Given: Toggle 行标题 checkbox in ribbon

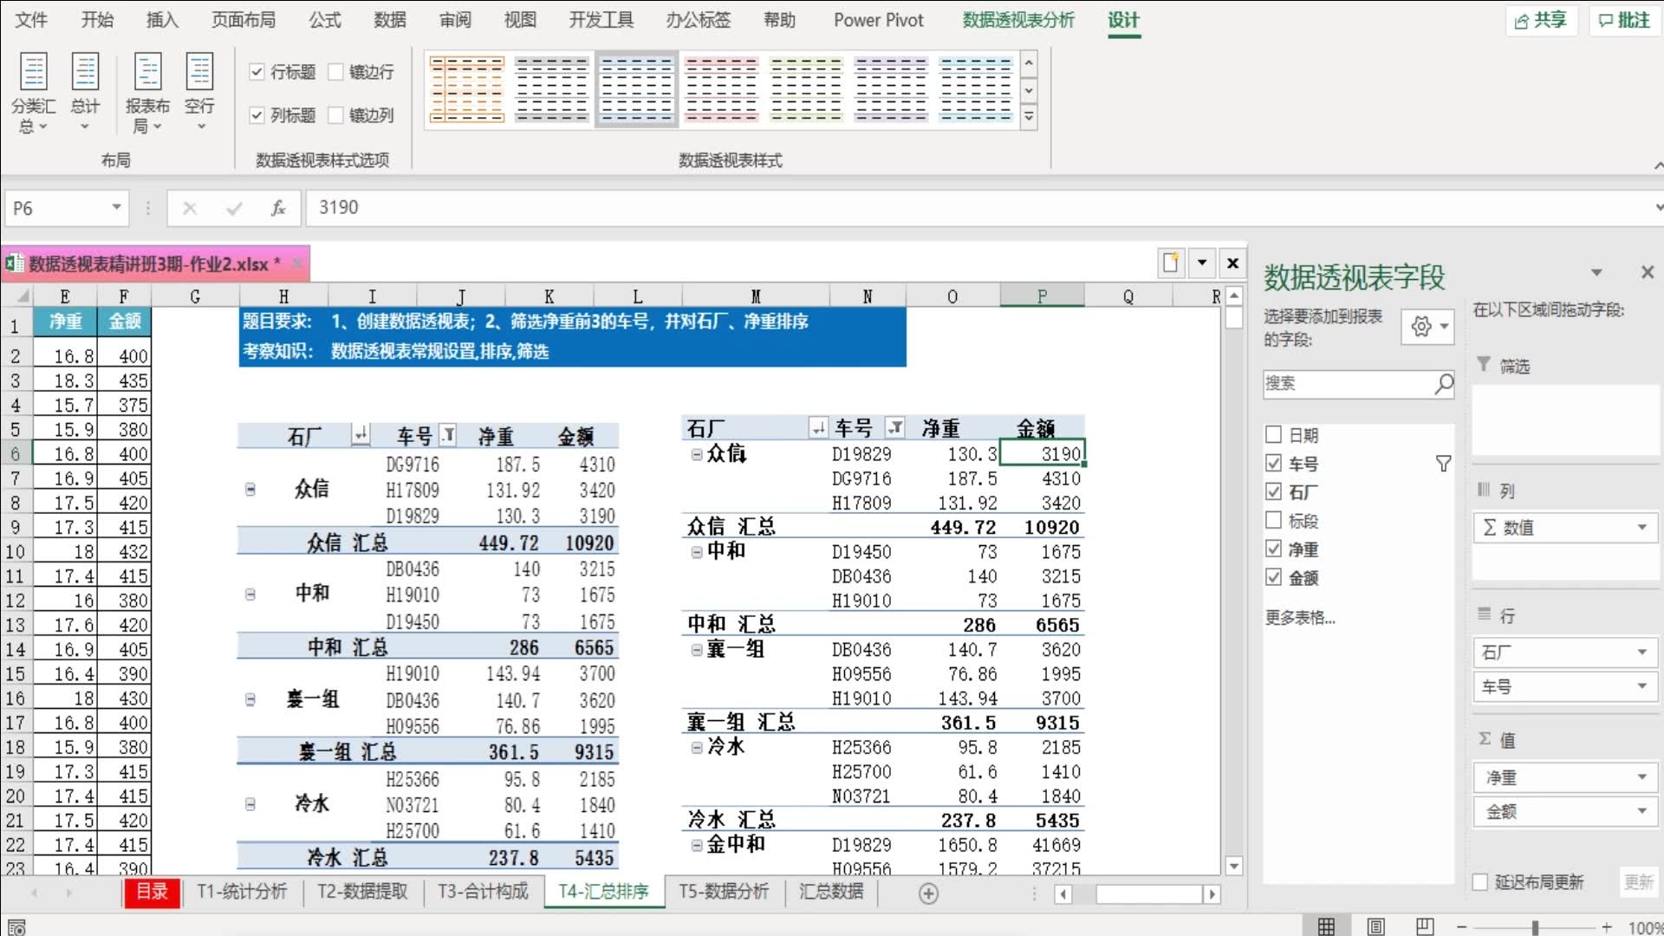Looking at the screenshot, I should tap(257, 71).
